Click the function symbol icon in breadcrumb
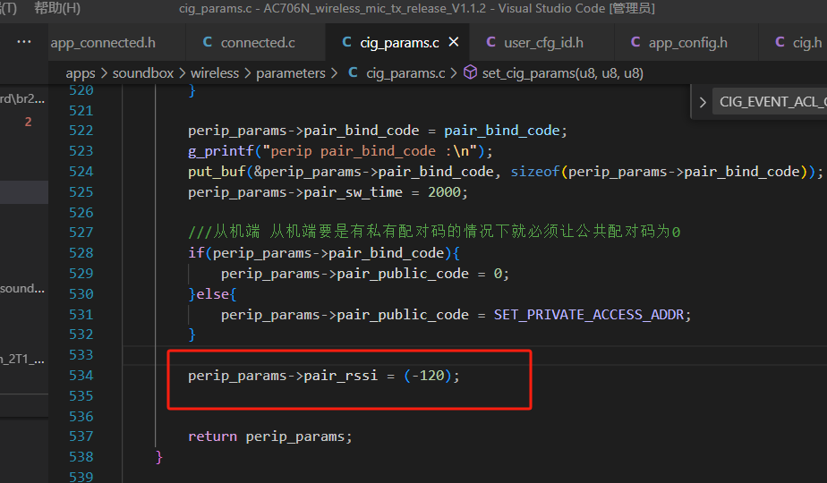827x483 pixels. tap(470, 72)
